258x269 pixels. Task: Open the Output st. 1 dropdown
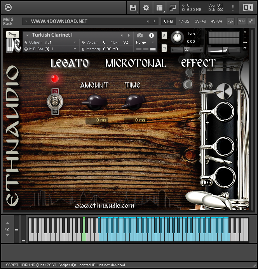point(51,42)
